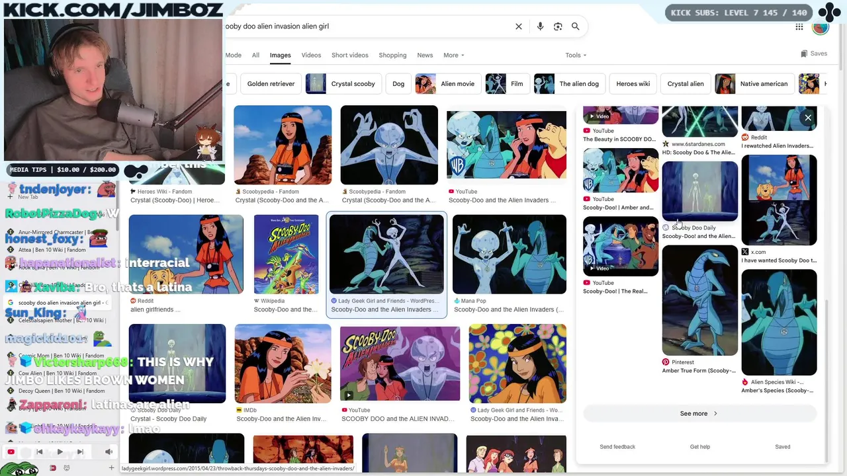Switch to the Videos search tab
This screenshot has width=847, height=476.
point(311,55)
